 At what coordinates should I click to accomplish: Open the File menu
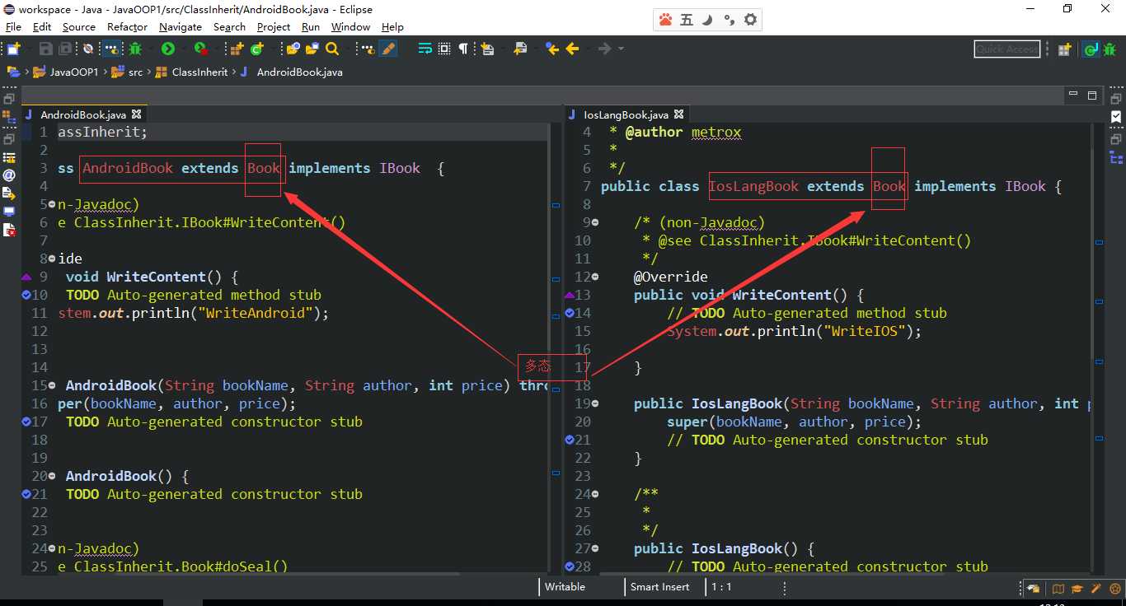13,26
